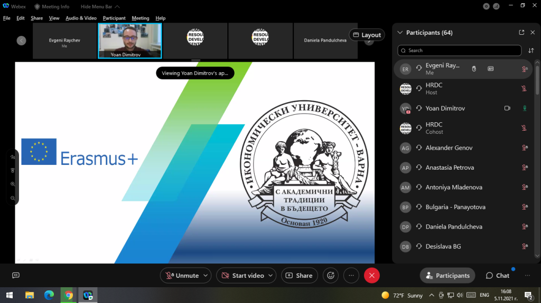Viewport: 541px width, 303px height.
Task: Open File Explorer from the taskbar
Action: pos(30,295)
